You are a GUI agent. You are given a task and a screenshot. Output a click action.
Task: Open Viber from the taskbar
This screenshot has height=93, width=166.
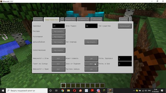[98, 91]
